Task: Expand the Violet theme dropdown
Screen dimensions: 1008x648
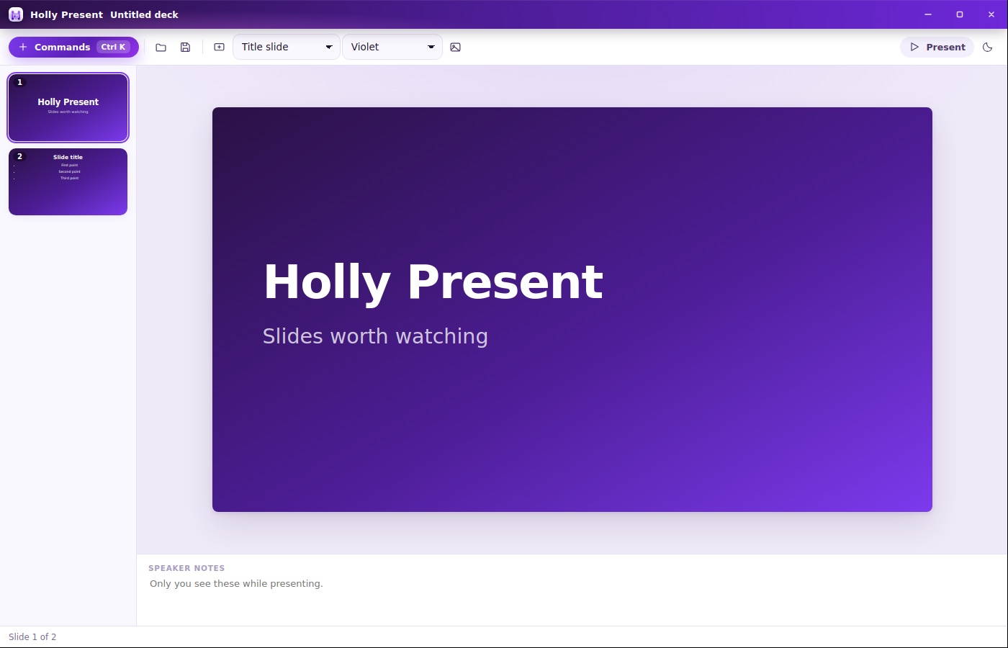Action: 392,47
